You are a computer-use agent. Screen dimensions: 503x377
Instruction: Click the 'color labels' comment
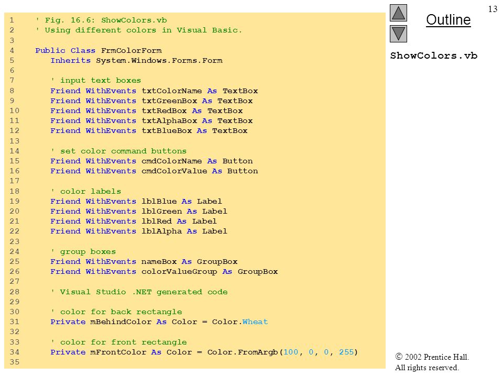tap(86, 192)
